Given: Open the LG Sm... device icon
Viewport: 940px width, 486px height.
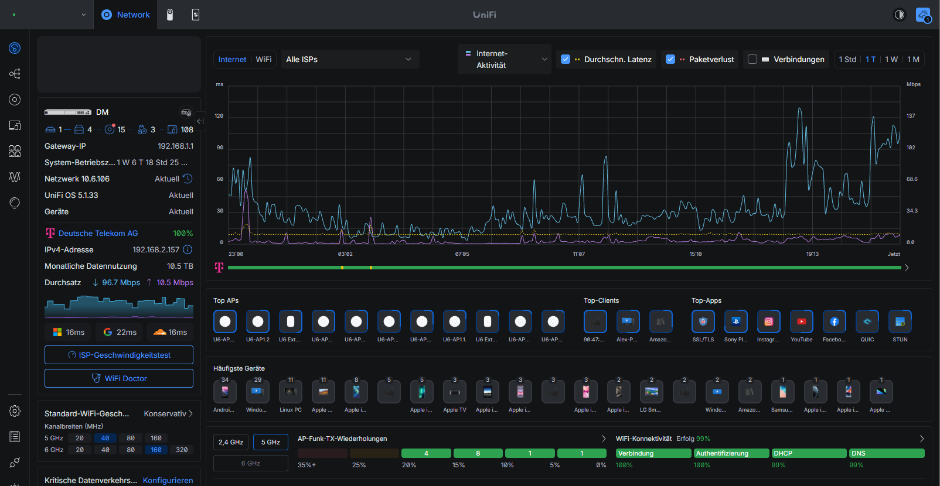Looking at the screenshot, I should pos(652,392).
